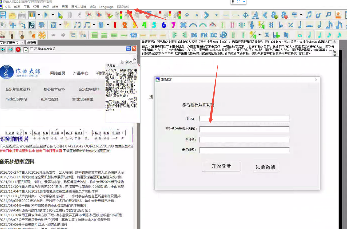Open the 工具 menu
The width and height of the screenshot is (347, 229).
click(x=27, y=7)
